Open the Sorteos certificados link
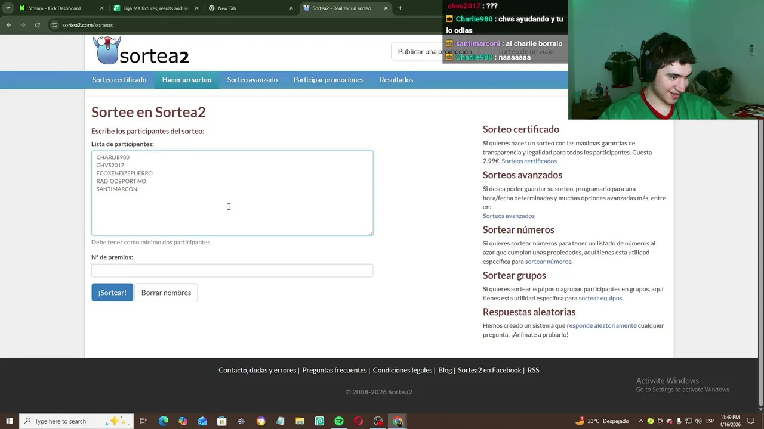Image resolution: width=764 pixels, height=429 pixels. [529, 161]
